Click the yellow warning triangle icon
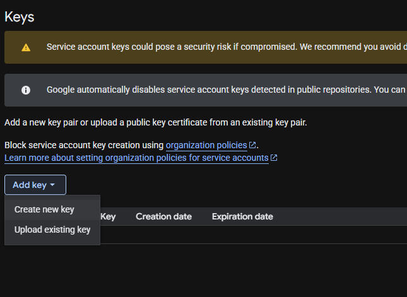This screenshot has height=297, width=407. tap(26, 47)
